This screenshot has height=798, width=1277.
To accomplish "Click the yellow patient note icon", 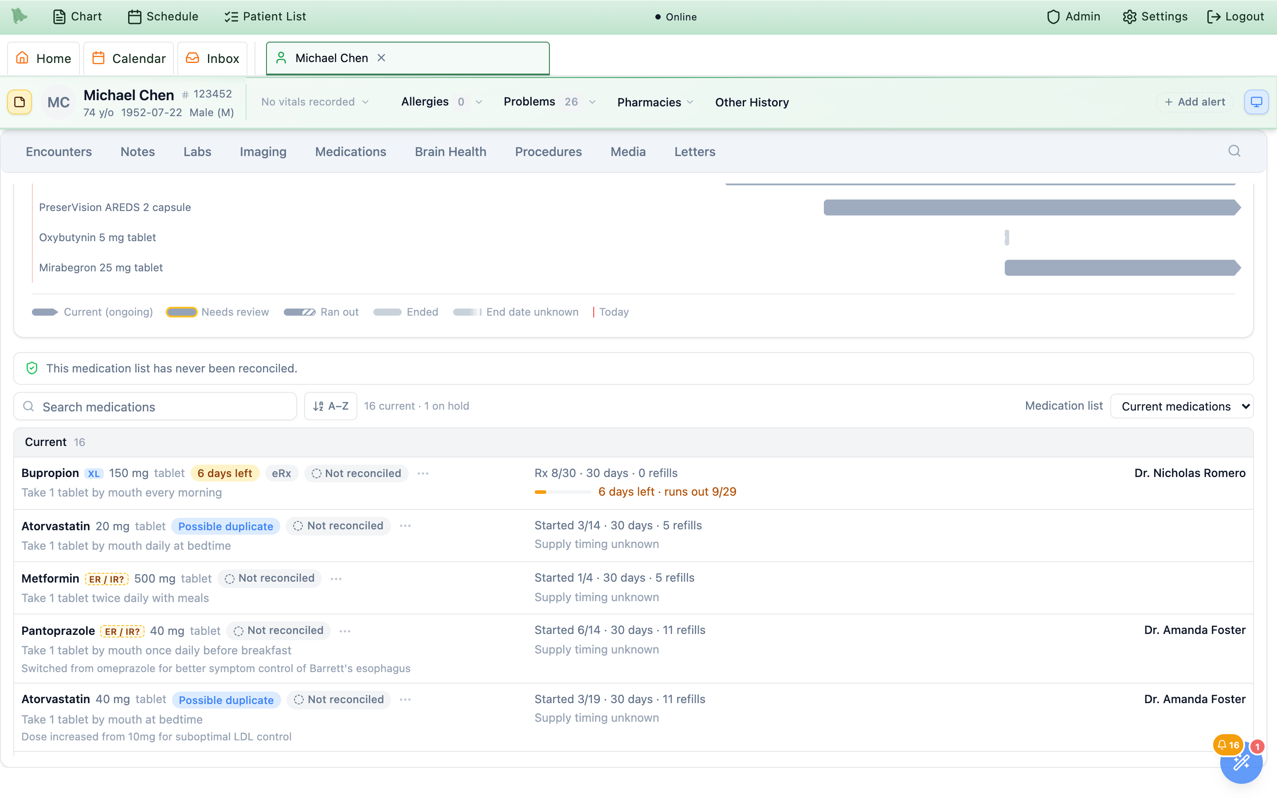I will (x=20, y=102).
